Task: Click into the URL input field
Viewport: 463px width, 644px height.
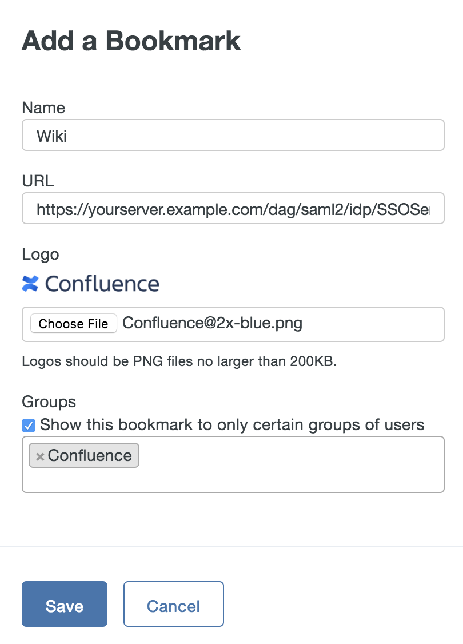Action: pyautogui.click(x=233, y=209)
